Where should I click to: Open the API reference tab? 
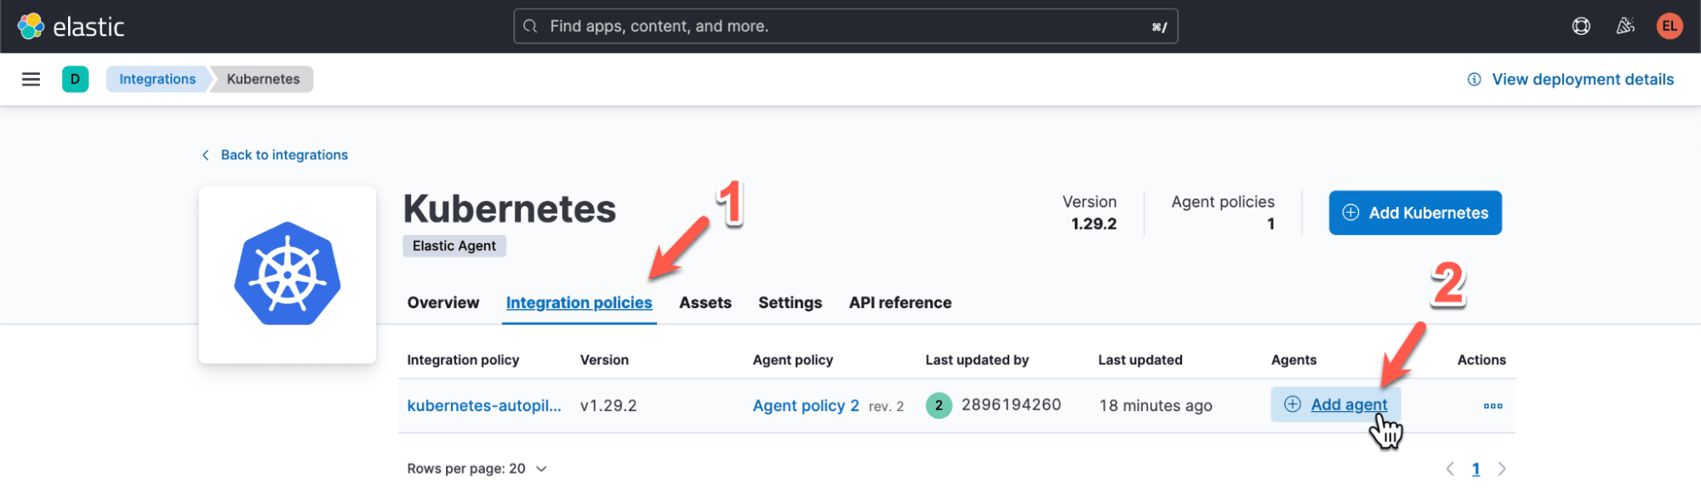pos(899,303)
